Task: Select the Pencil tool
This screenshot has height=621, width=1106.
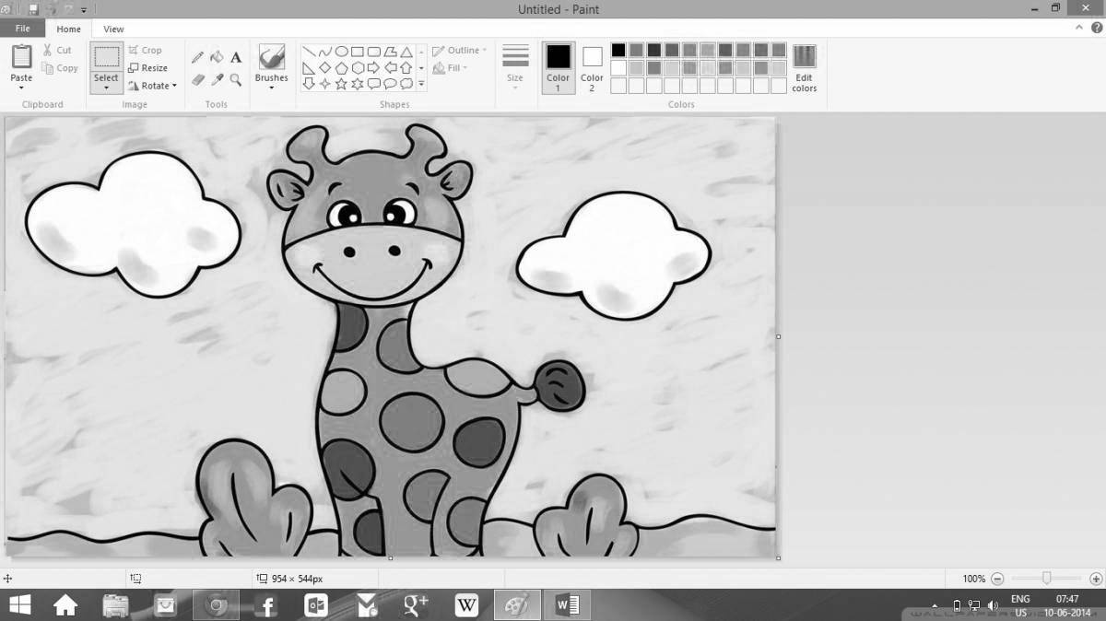Action: [197, 56]
